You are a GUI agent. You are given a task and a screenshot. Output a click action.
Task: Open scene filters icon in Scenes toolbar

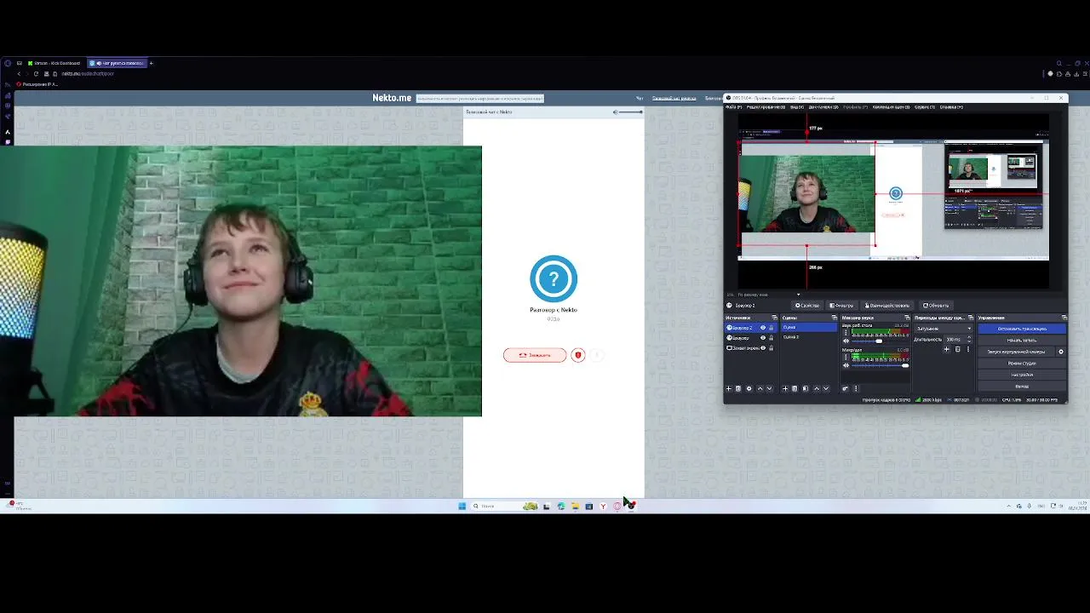pyautogui.click(x=806, y=388)
